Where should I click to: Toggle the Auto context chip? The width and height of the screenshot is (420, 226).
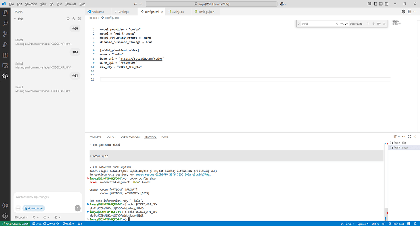pyautogui.click(x=34, y=208)
